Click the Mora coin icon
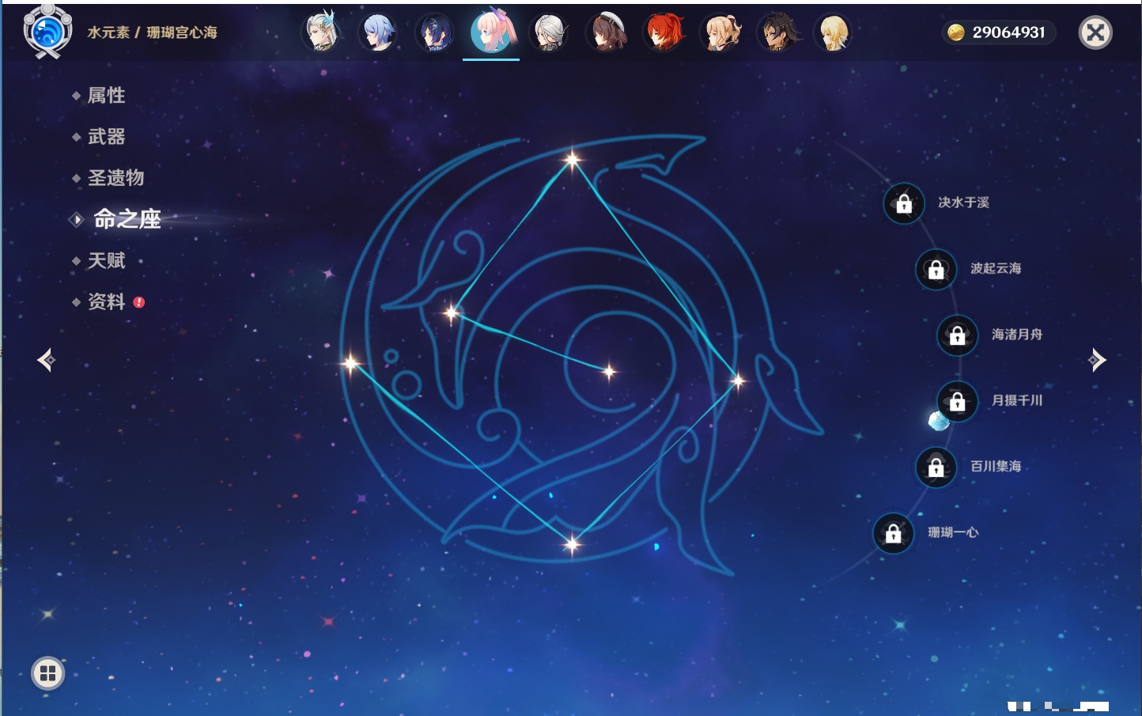The height and width of the screenshot is (716, 1142). 956,32
